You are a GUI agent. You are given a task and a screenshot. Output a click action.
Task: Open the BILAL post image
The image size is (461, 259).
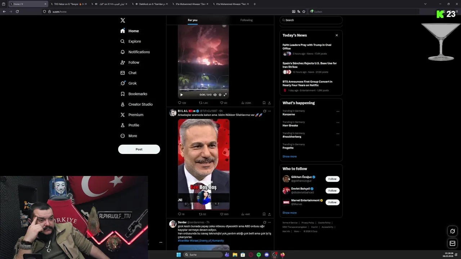tap(203, 164)
